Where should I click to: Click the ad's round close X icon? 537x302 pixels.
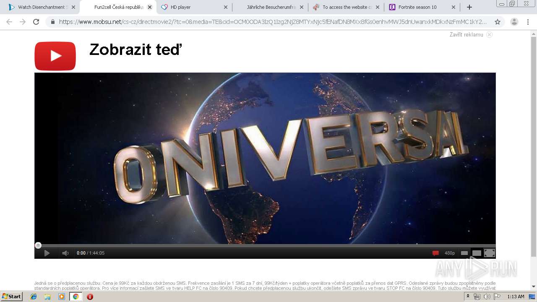[x=489, y=35]
